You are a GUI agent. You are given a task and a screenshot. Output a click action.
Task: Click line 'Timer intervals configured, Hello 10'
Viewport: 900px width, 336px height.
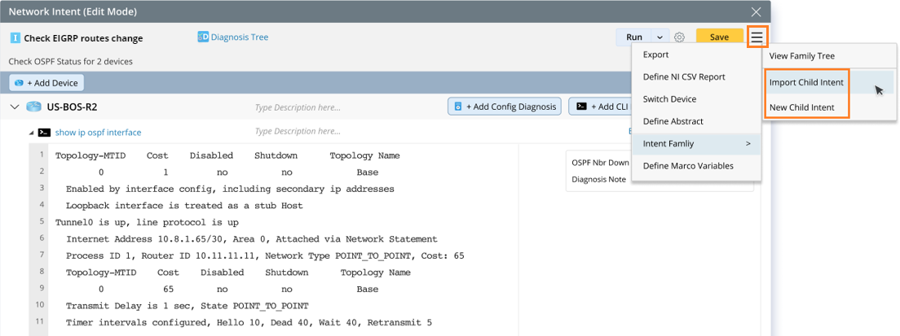(x=249, y=322)
